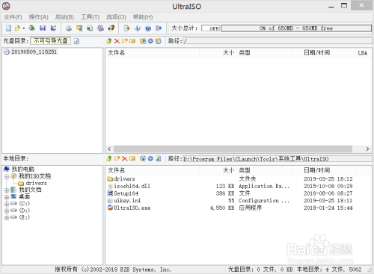This screenshot has width=374, height=274.
Task: Click the Open image file folder icon
Action: [17, 28]
